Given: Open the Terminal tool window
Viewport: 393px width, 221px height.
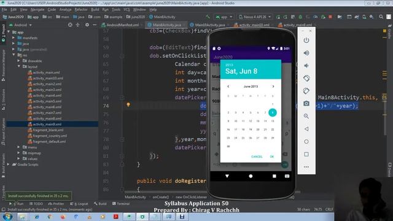Looking at the screenshot, I should [122, 204].
